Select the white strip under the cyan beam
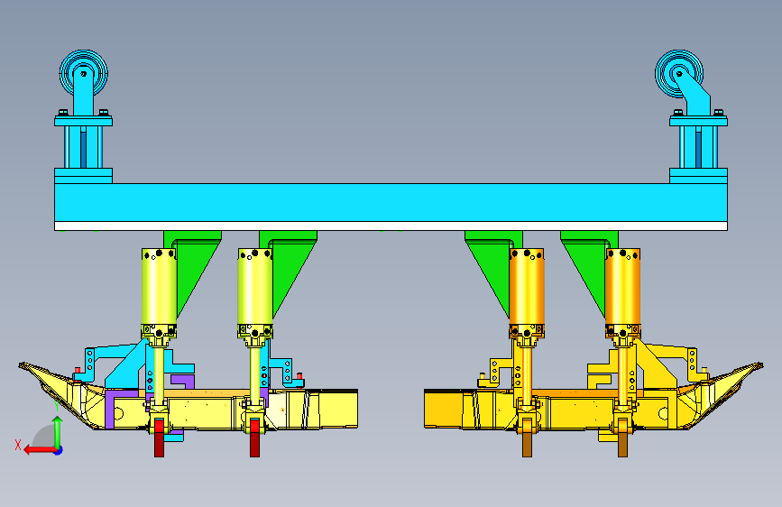 coord(391,226)
